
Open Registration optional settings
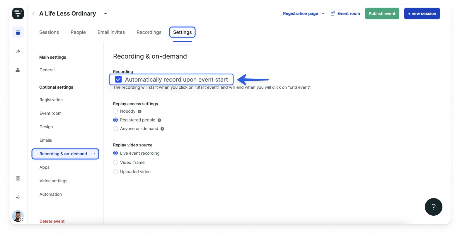pos(51,100)
